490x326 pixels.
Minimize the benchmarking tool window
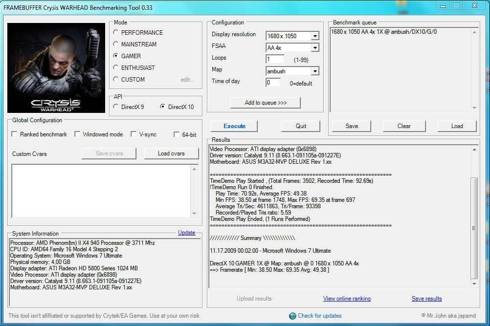pos(443,6)
